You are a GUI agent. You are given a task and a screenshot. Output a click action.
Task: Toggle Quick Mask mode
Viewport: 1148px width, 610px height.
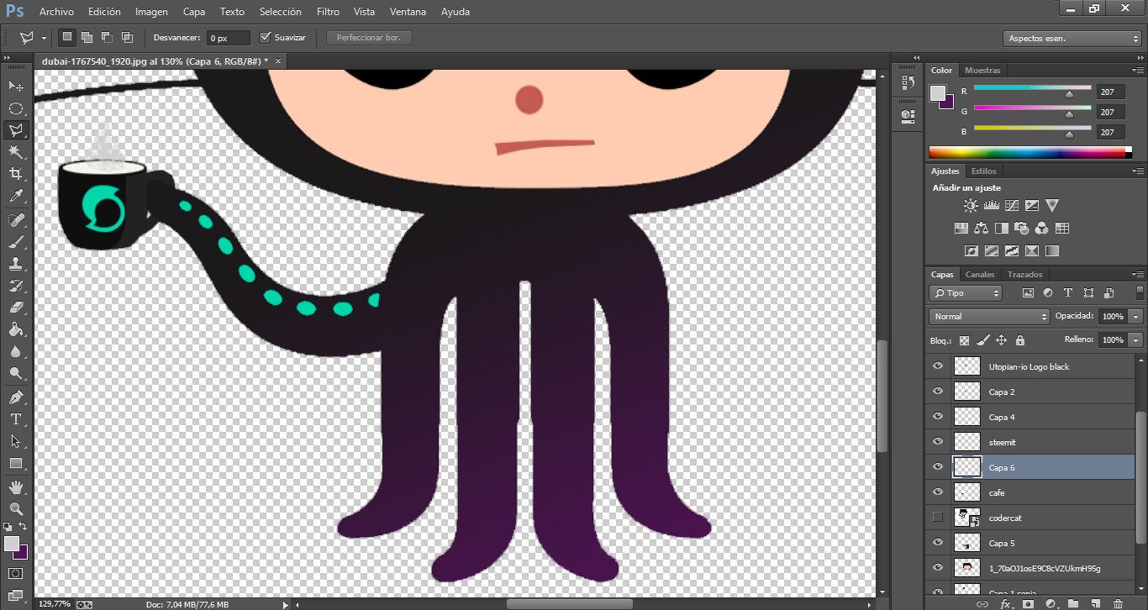15,574
